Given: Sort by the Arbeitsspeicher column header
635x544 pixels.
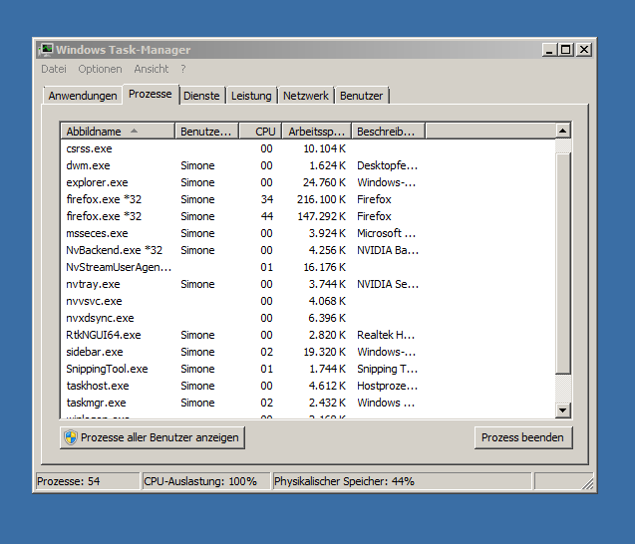Looking at the screenshot, I should click(x=317, y=132).
